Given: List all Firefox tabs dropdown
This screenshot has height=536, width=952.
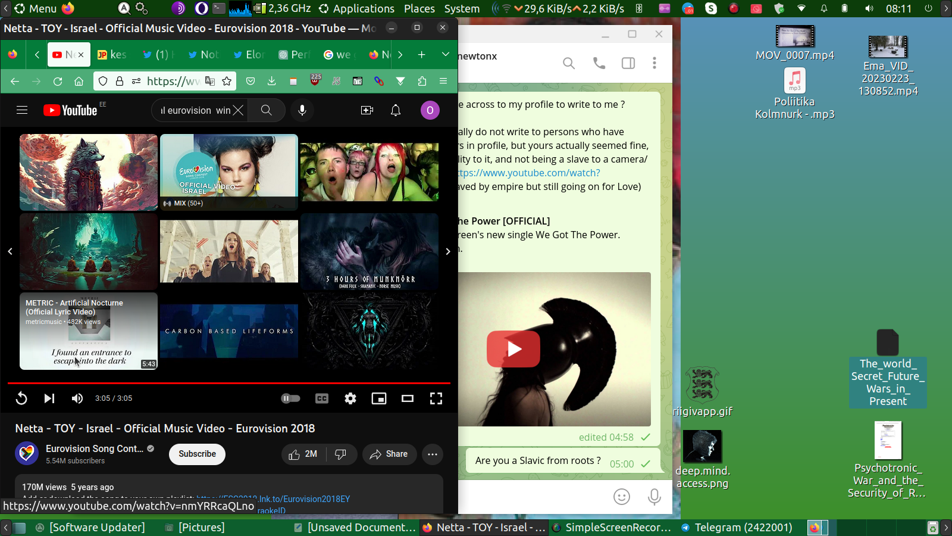Looking at the screenshot, I should pyautogui.click(x=446, y=55).
